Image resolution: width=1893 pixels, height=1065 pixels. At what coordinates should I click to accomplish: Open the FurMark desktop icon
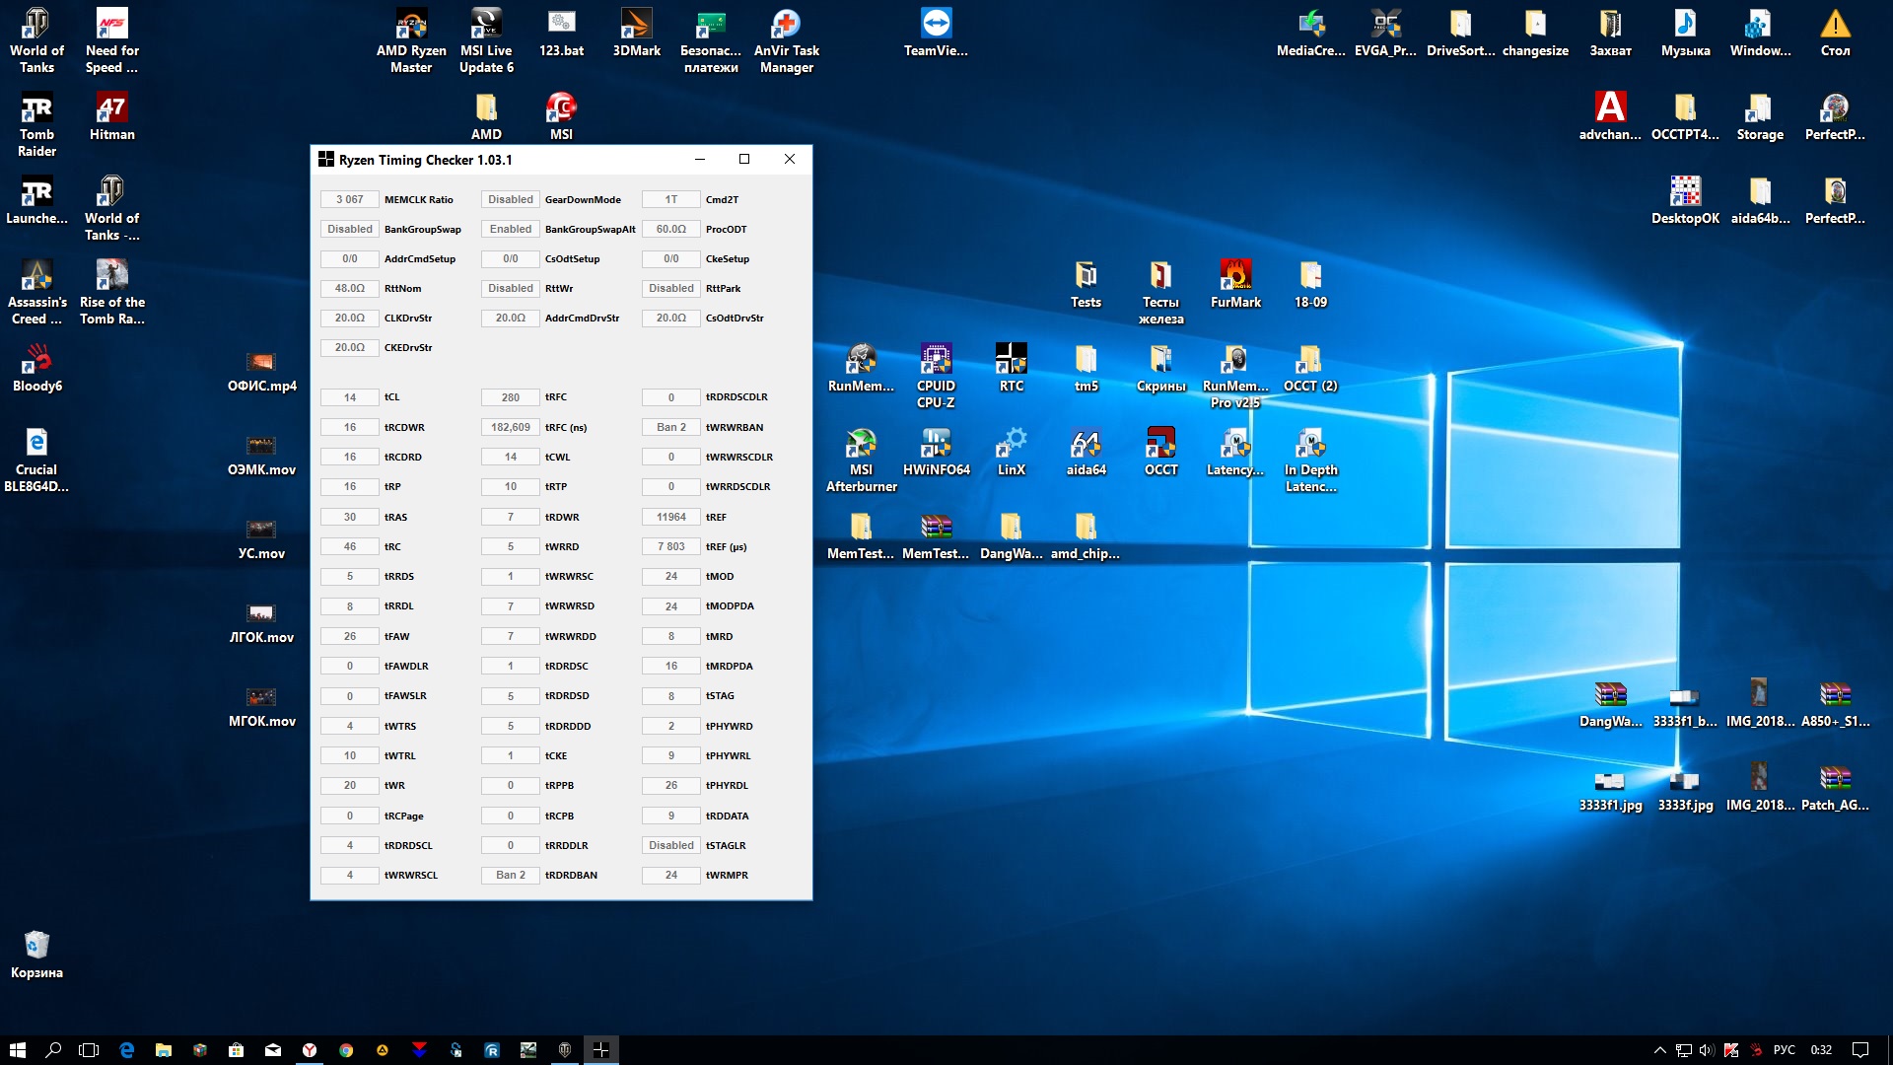[x=1235, y=276]
